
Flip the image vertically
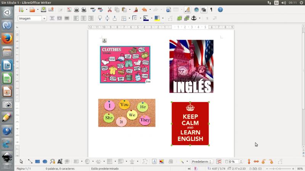249,161
